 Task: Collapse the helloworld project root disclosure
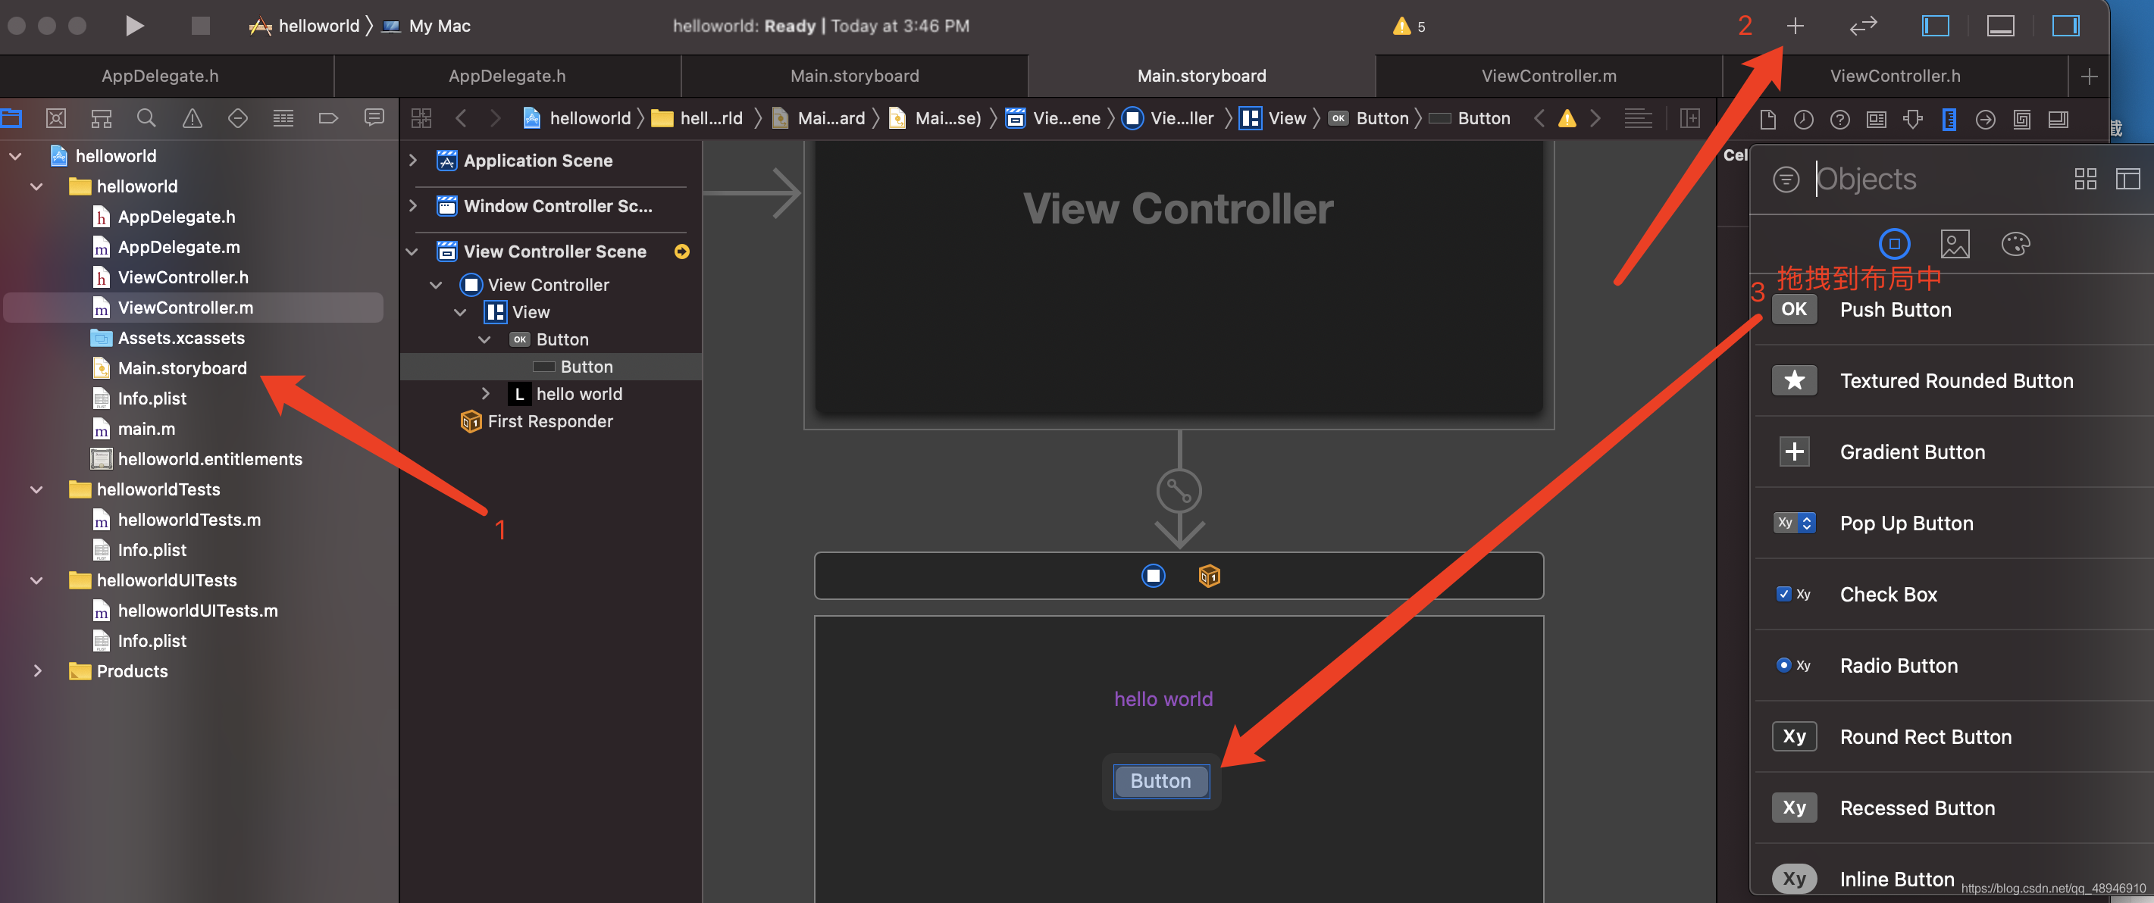[16, 155]
